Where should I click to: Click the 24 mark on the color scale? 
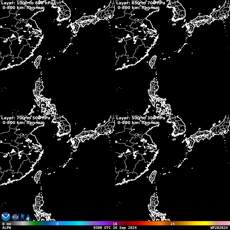(172, 224)
